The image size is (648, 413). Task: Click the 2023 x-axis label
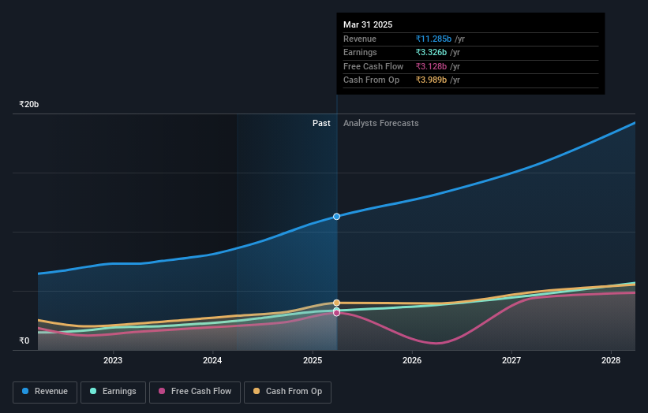click(113, 360)
